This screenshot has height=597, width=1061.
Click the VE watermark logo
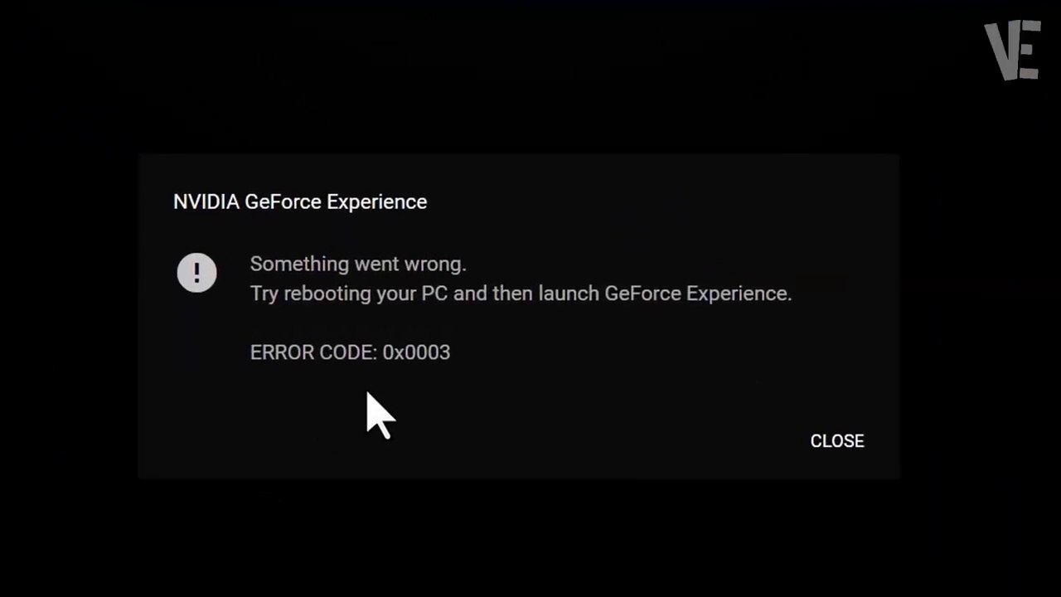click(x=1012, y=51)
